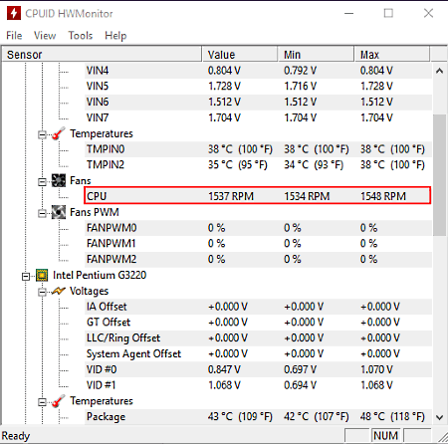This screenshot has width=448, height=444.
Task: Select the FANPWM0 row
Action: coord(258,228)
